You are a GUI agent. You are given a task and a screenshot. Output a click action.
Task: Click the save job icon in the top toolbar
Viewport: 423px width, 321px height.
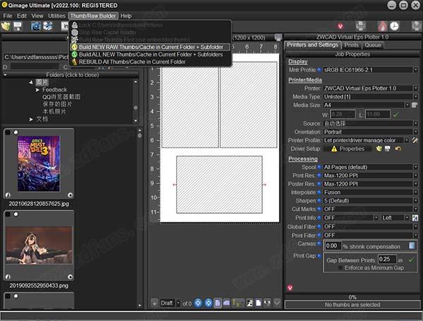(18, 26)
